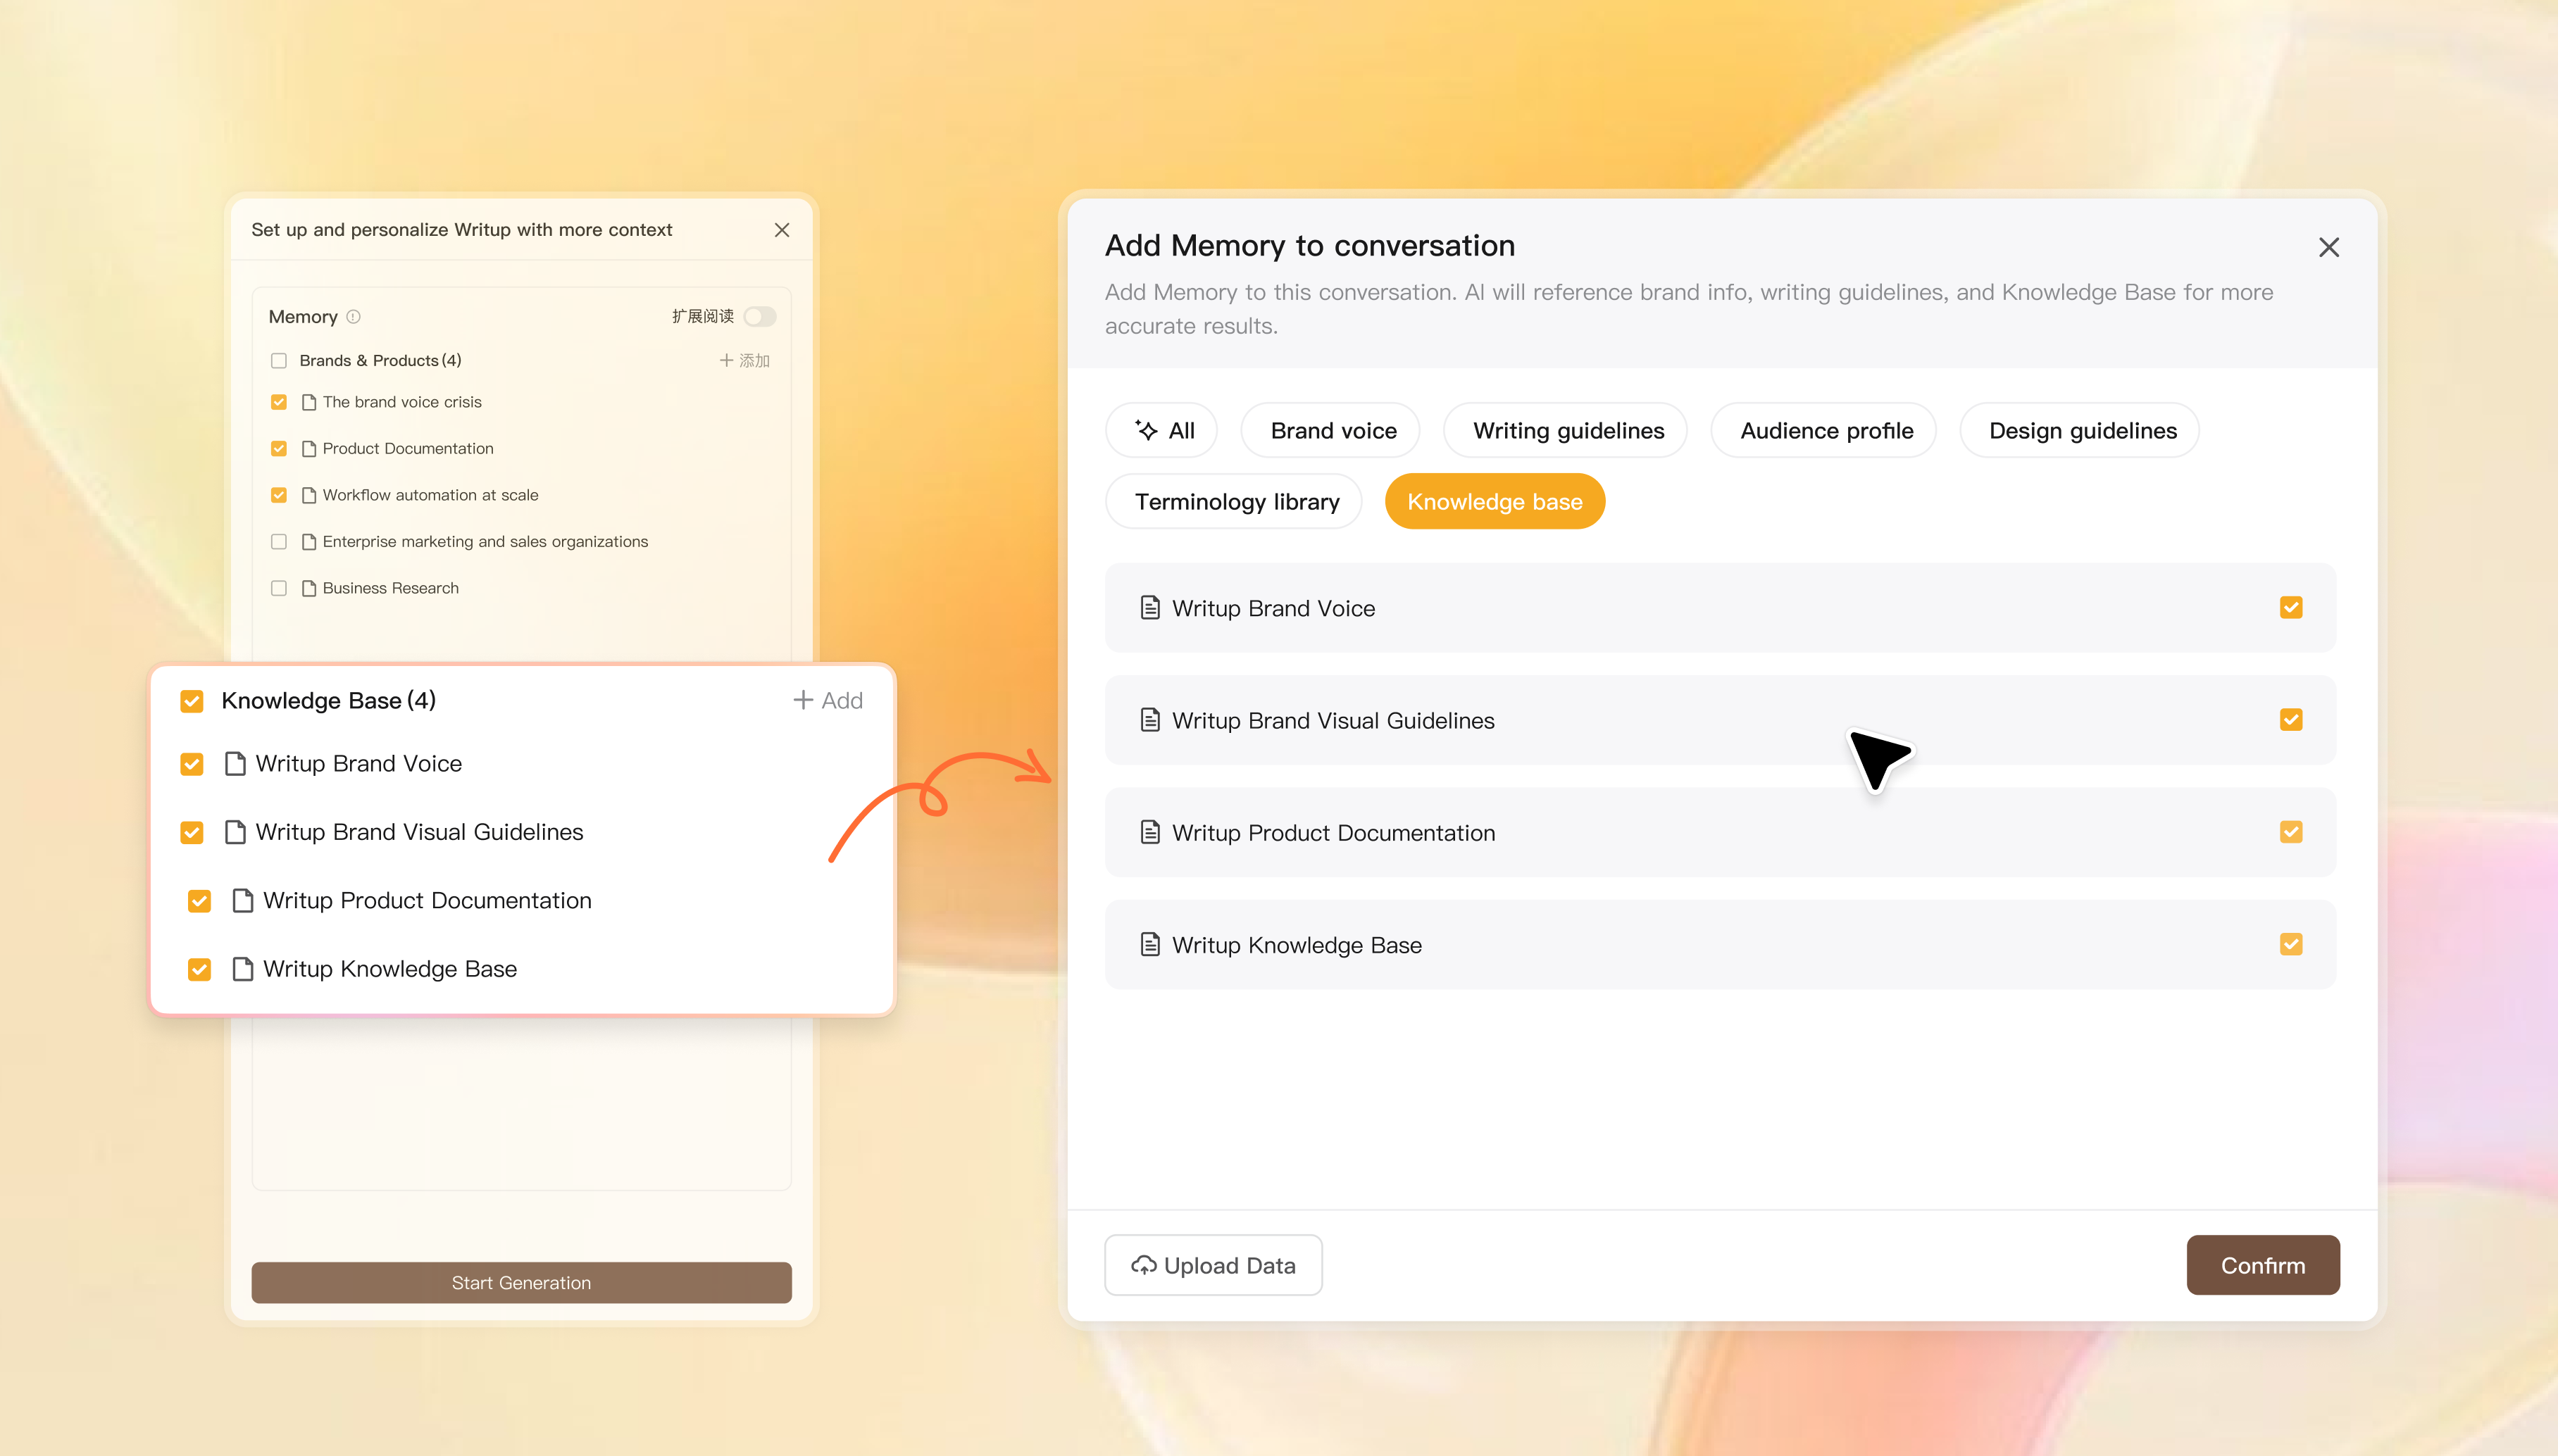
Task: Click file icon beside Writup Brand Visual Guidelines in left popup
Action: click(235, 832)
